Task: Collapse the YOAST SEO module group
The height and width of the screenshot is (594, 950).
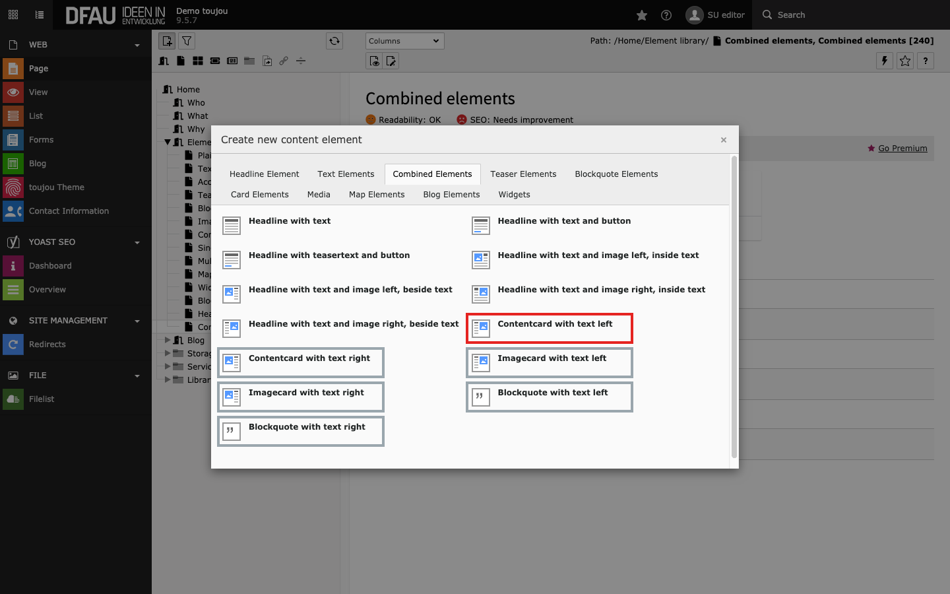Action: (x=137, y=242)
